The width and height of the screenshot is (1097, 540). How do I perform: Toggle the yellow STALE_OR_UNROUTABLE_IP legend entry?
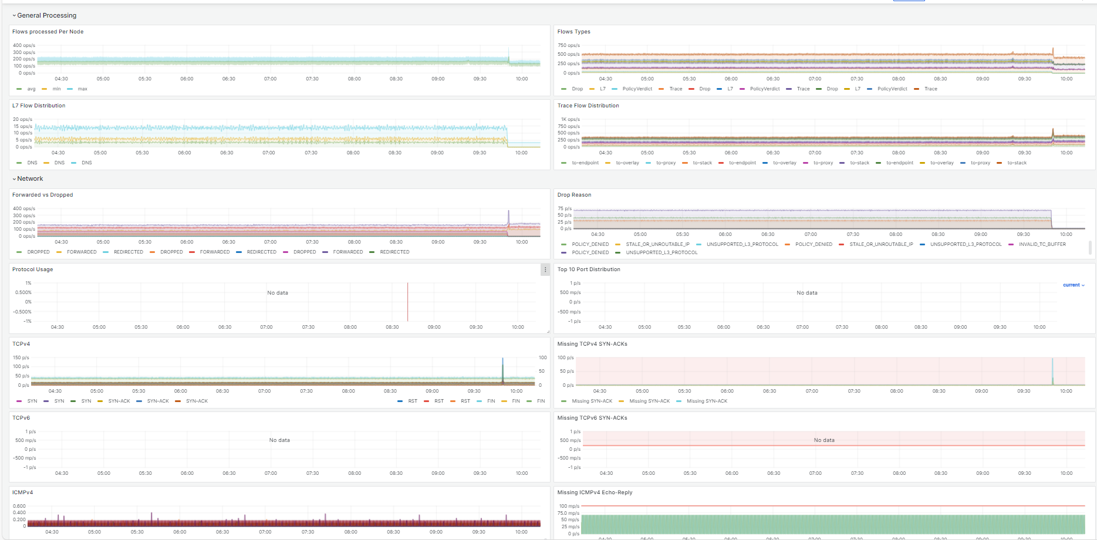click(x=658, y=244)
